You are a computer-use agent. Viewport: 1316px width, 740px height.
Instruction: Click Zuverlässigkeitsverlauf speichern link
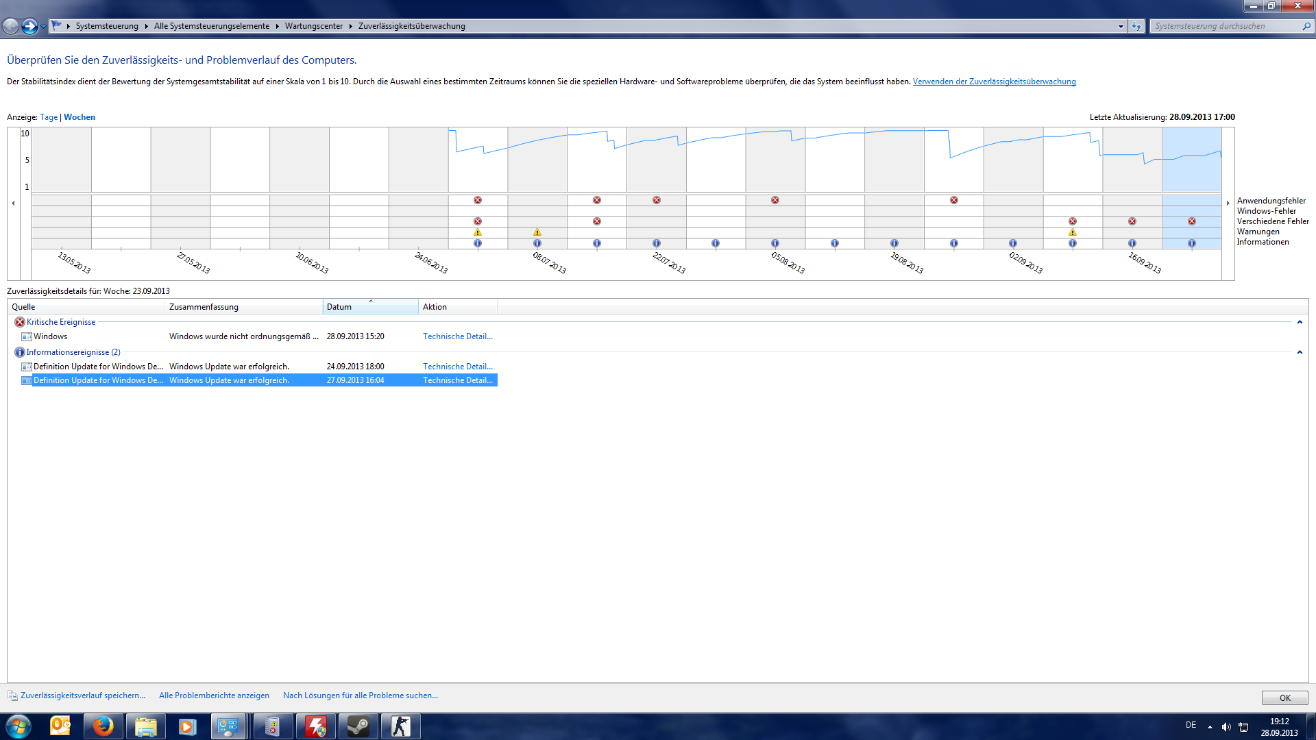pos(82,695)
